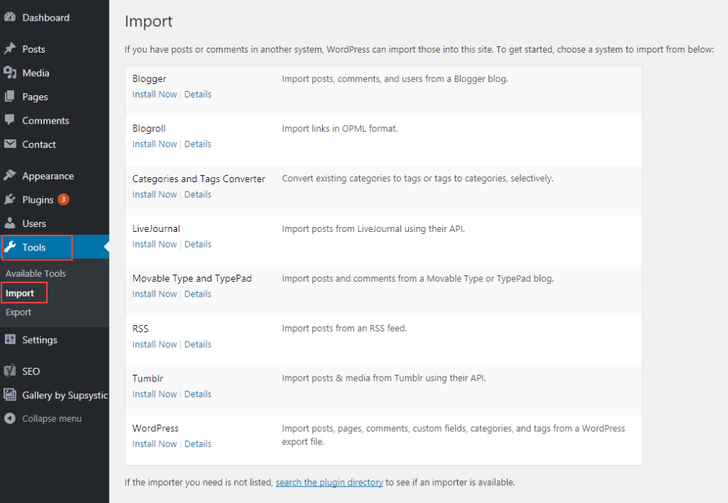Open the Export submenu item
Image resolution: width=728 pixels, height=503 pixels.
18,312
